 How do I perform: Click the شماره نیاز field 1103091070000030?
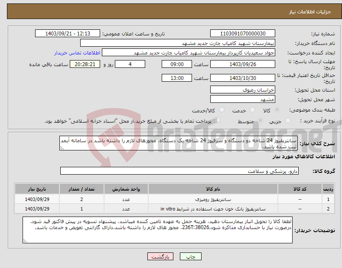coord(243,34)
